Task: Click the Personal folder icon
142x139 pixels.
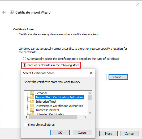Action: pyautogui.click(x=32, y=93)
